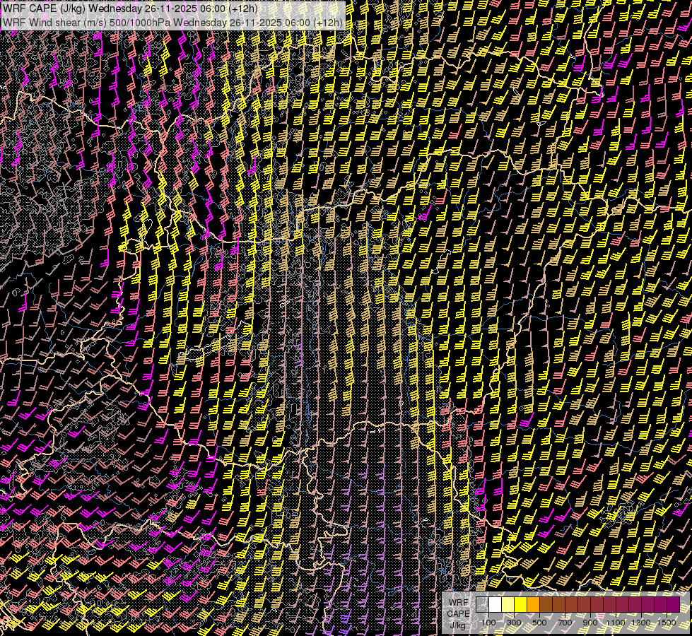The height and width of the screenshot is (636, 692).
Task: Click the legend's WRF label
Action: point(458,603)
